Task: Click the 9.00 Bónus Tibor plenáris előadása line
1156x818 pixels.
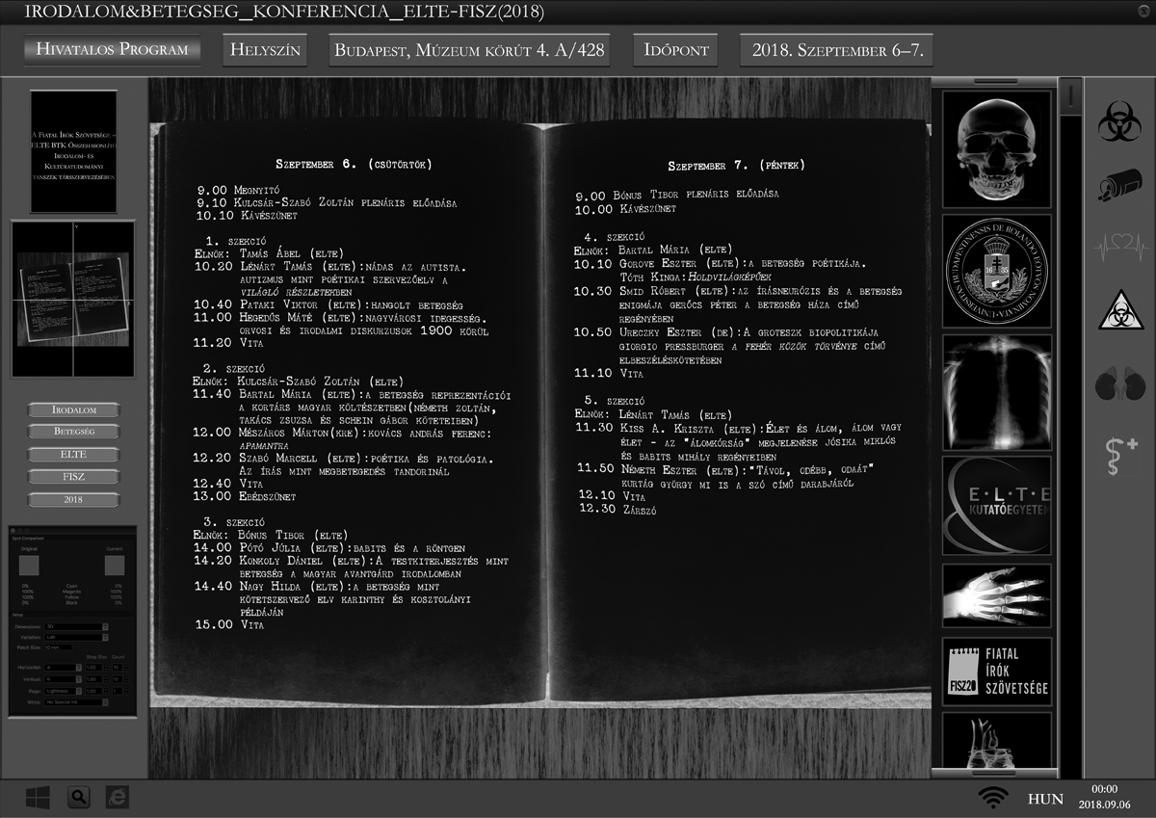Action: point(676,194)
